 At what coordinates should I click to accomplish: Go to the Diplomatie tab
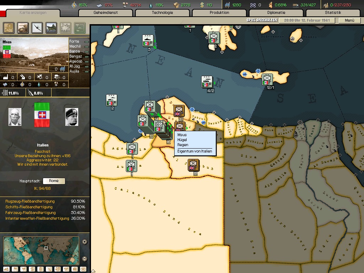pyautogui.click(x=276, y=13)
